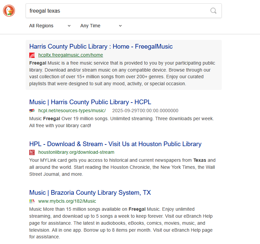Follow the houstonlibrary.org/download-stream URL

[76, 152]
